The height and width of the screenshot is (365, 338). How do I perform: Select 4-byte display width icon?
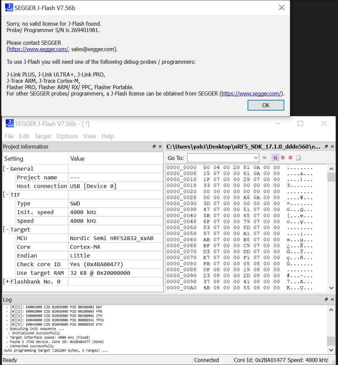tap(291, 158)
